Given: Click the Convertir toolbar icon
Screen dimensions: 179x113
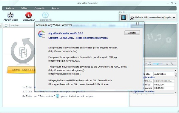Looking at the screenshot, I should [45, 15].
